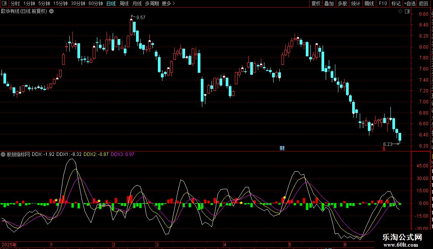Switch to 周线 weekly chart

coord(124,3)
